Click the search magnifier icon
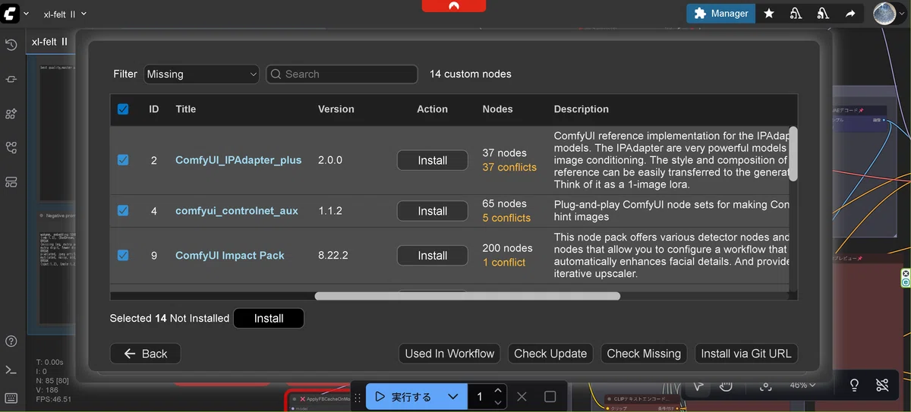911x412 pixels. coord(276,74)
